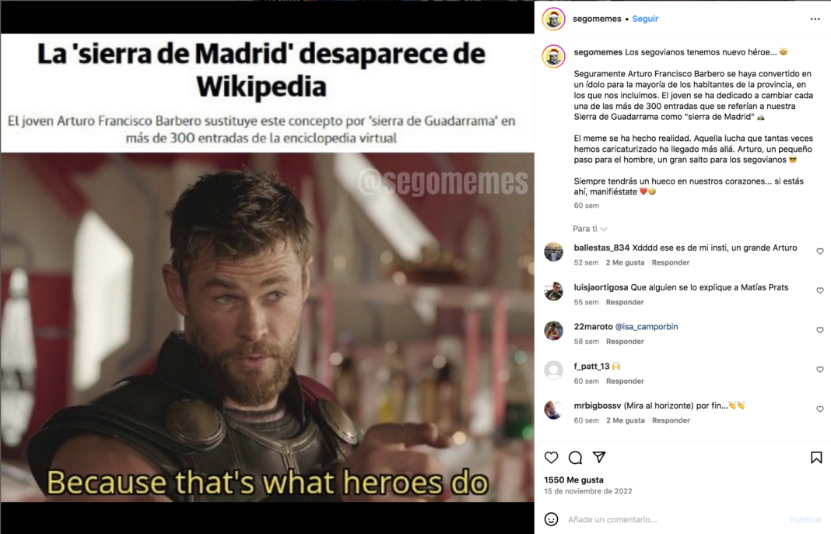The image size is (831, 534).
Task: Follow segomemes with the Seguir link
Action: (645, 19)
